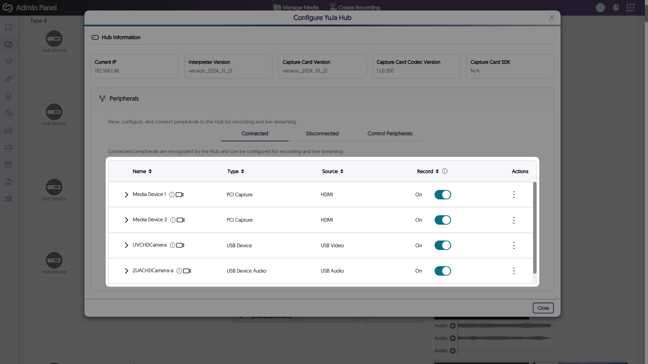Open the Control Peripherals tab
This screenshot has height=364, width=648.
390,134
